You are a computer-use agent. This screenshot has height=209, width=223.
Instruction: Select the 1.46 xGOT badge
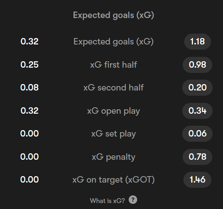pos(197,179)
